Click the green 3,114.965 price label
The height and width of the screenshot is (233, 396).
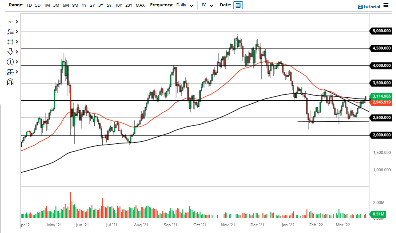coord(381,96)
